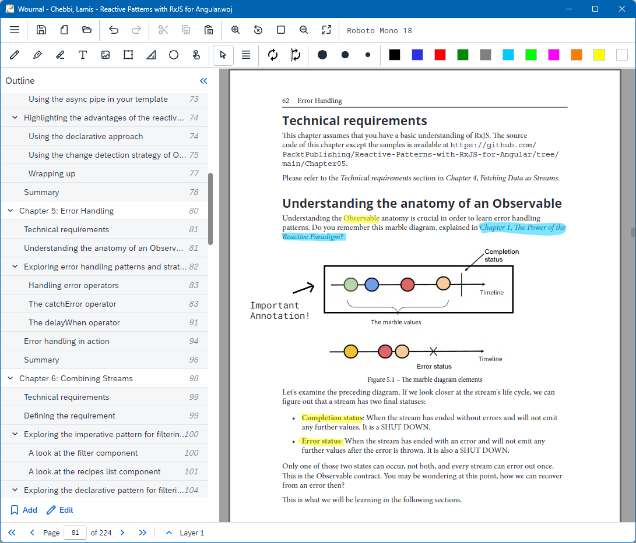
Task: Go to 'Handling error operators' entry
Action: click(105, 285)
